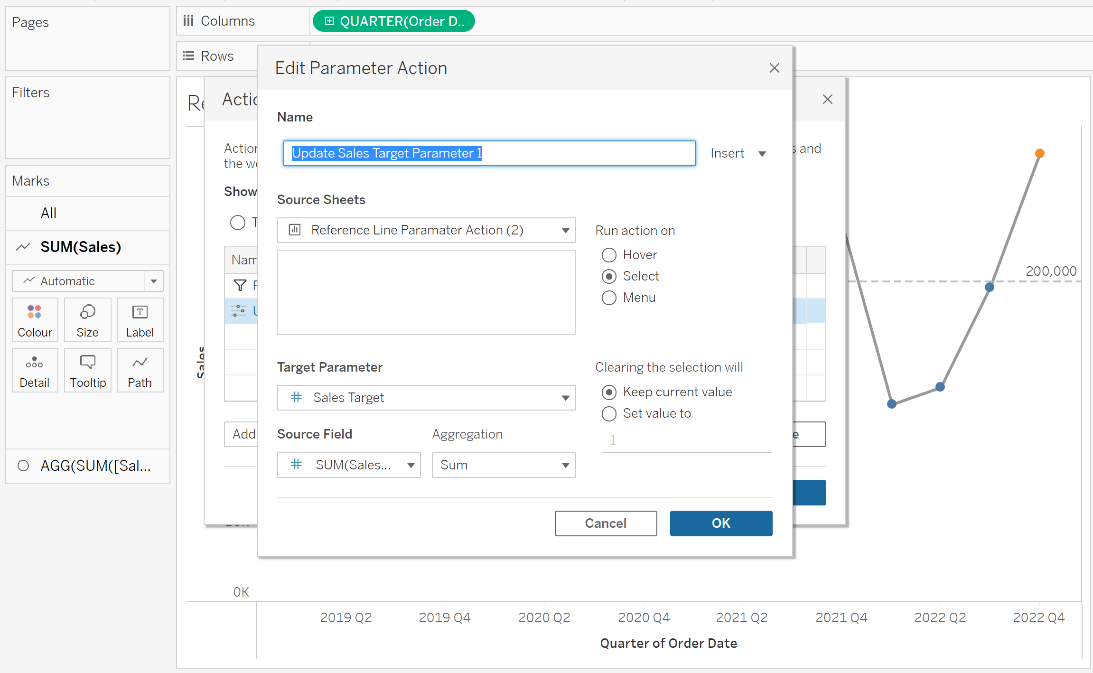Open the Insert name menu

[738, 153]
